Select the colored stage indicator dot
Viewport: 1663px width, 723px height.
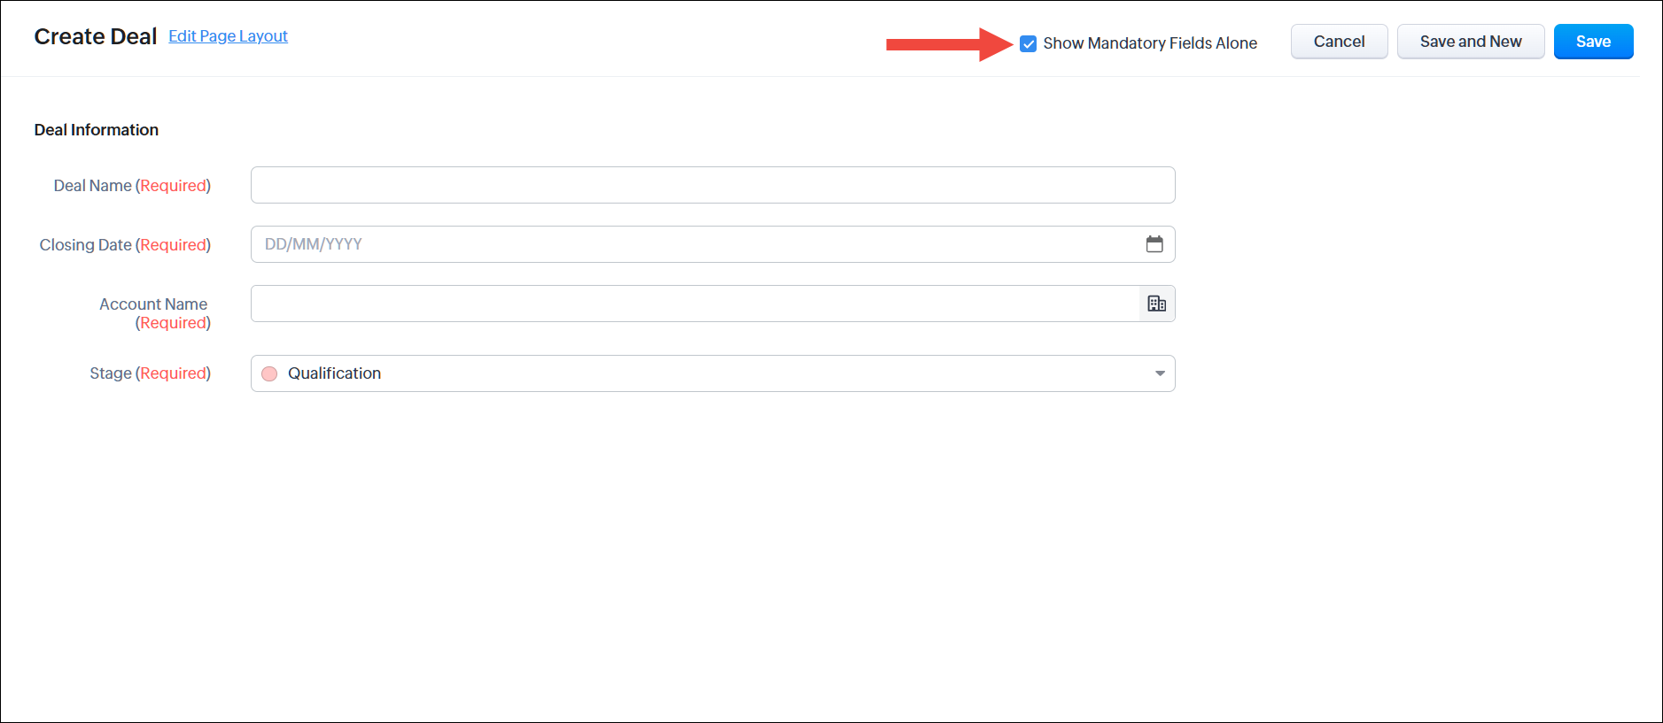point(269,373)
